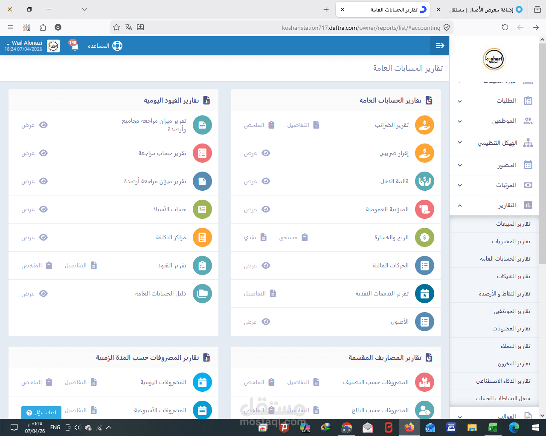Image resolution: width=546 pixels, height=436 pixels.
Task: Open cheques reports (تقارير الشيكات) submenu item
Action: pyautogui.click(x=494, y=276)
